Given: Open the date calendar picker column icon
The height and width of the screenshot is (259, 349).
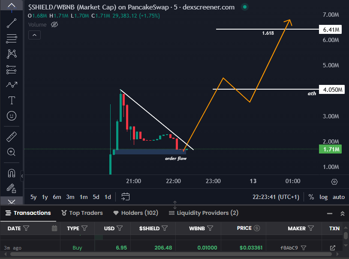Looking at the screenshot, I should 54,228.
